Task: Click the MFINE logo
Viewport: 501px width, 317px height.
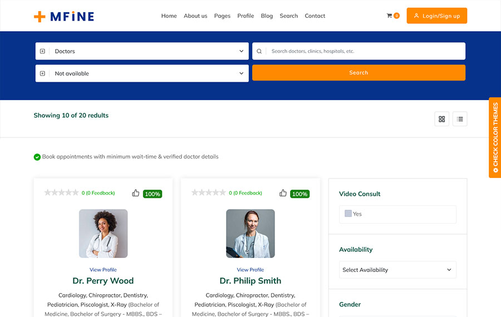Action: 63,16
